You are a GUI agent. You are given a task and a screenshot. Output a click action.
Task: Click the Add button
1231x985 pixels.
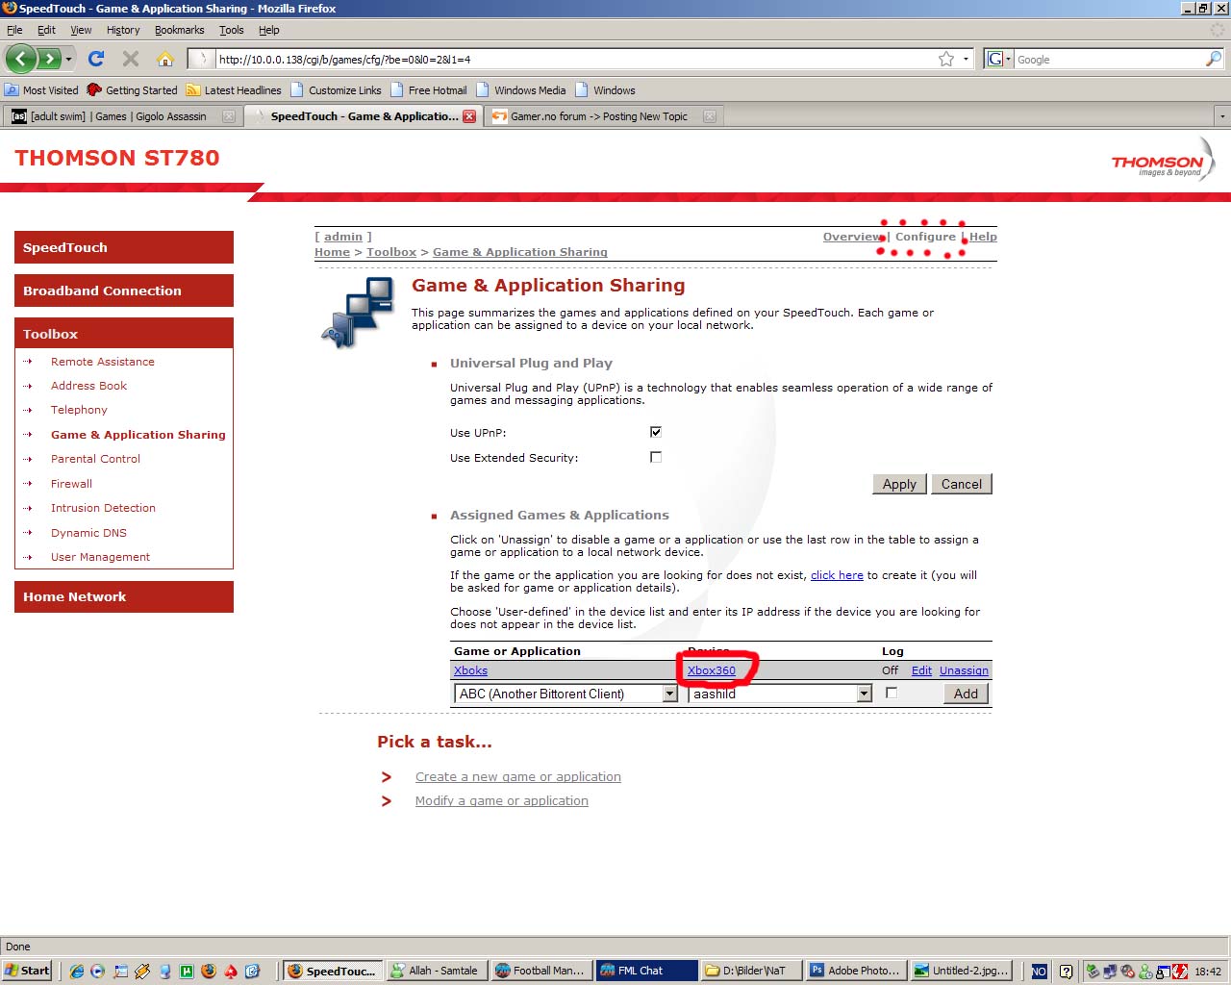click(966, 694)
